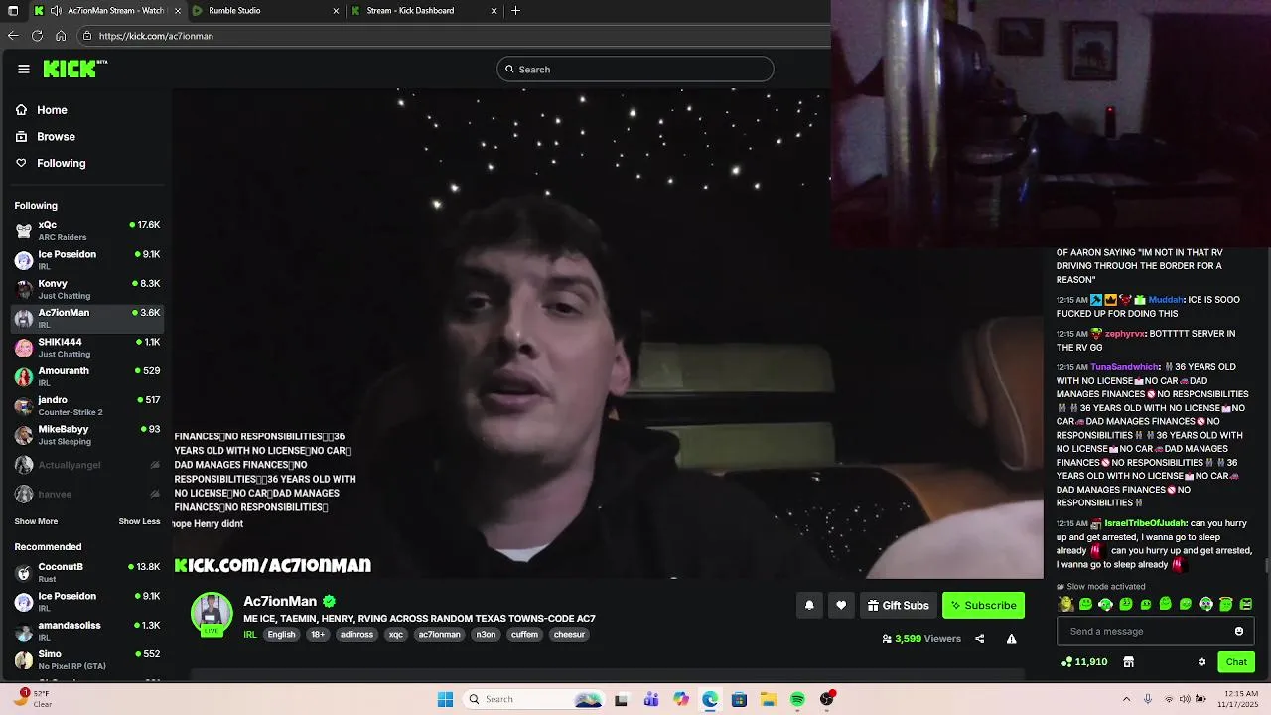Open jandro channel in sidebar
This screenshot has height=715, width=1271.
(x=87, y=405)
